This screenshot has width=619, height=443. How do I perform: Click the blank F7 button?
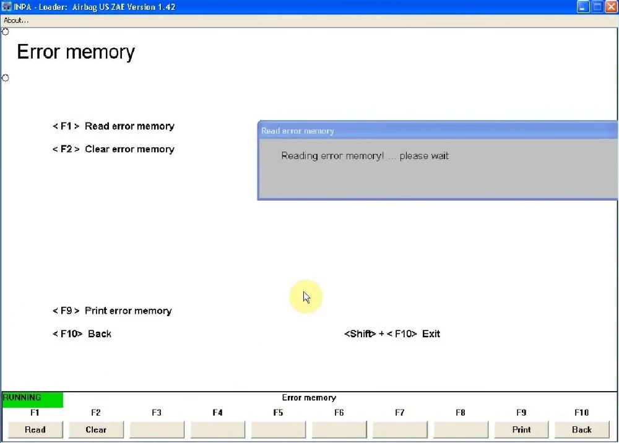point(400,429)
